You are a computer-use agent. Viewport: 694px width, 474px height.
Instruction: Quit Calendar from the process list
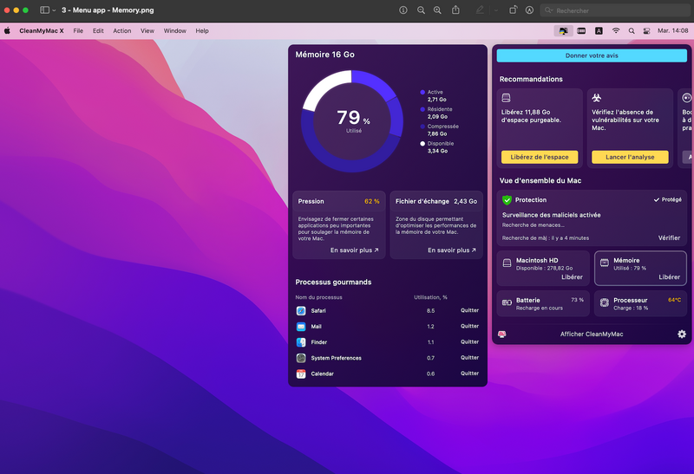469,373
